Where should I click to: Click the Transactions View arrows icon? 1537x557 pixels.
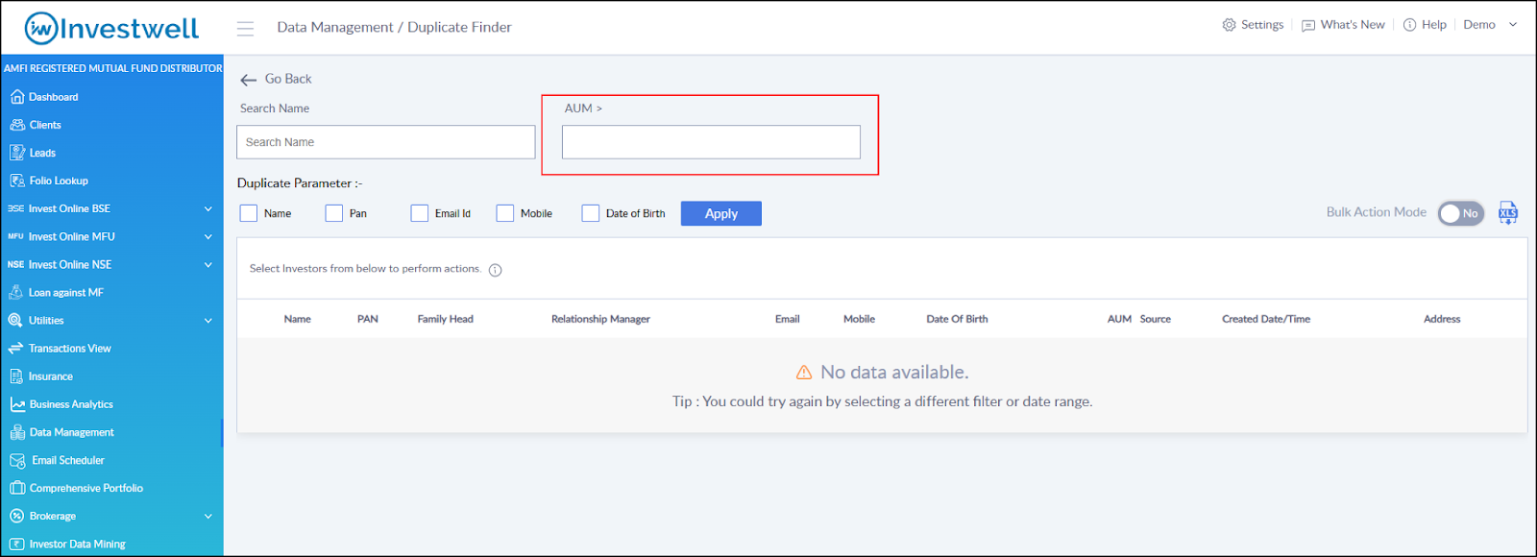point(15,349)
